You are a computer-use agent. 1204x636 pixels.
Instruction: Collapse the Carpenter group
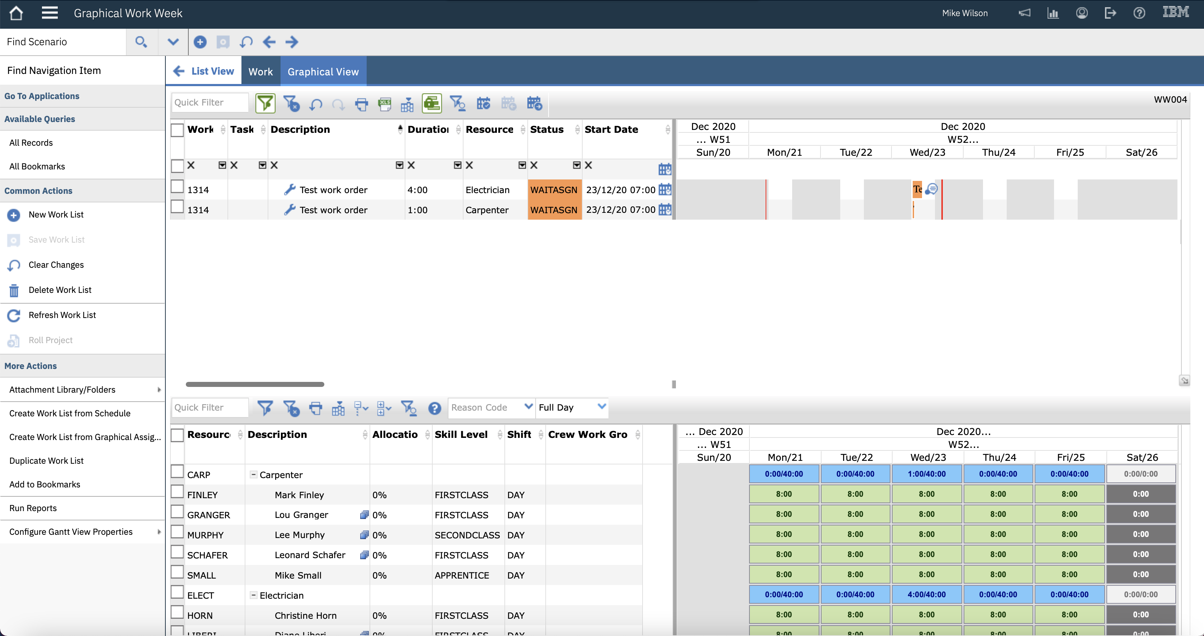tap(253, 474)
